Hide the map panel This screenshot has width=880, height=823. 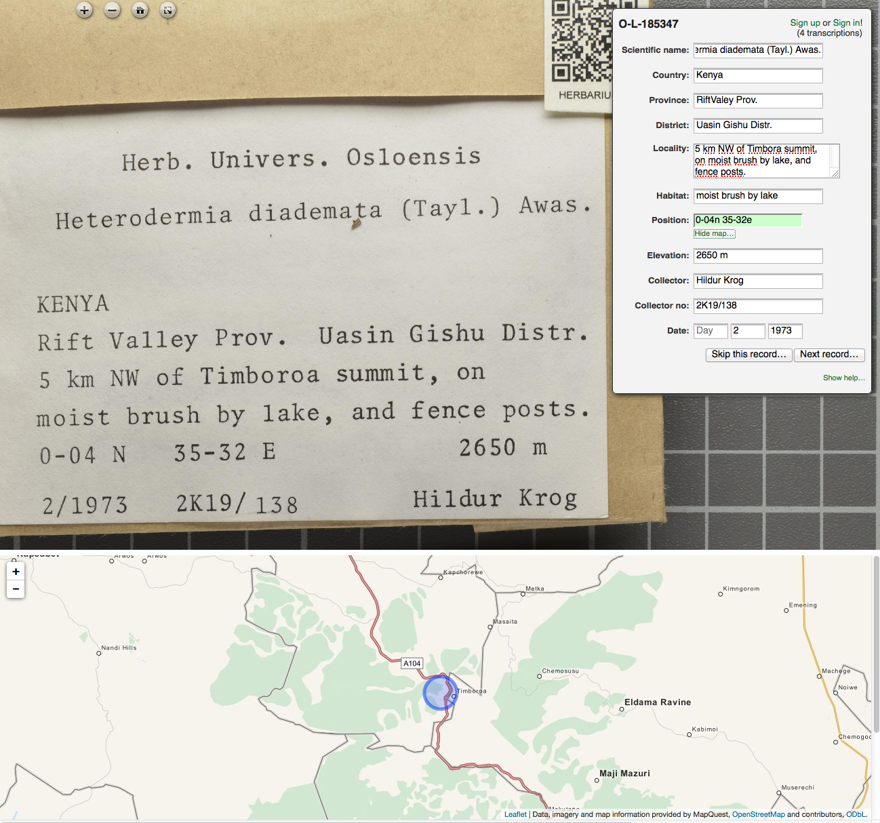point(714,233)
